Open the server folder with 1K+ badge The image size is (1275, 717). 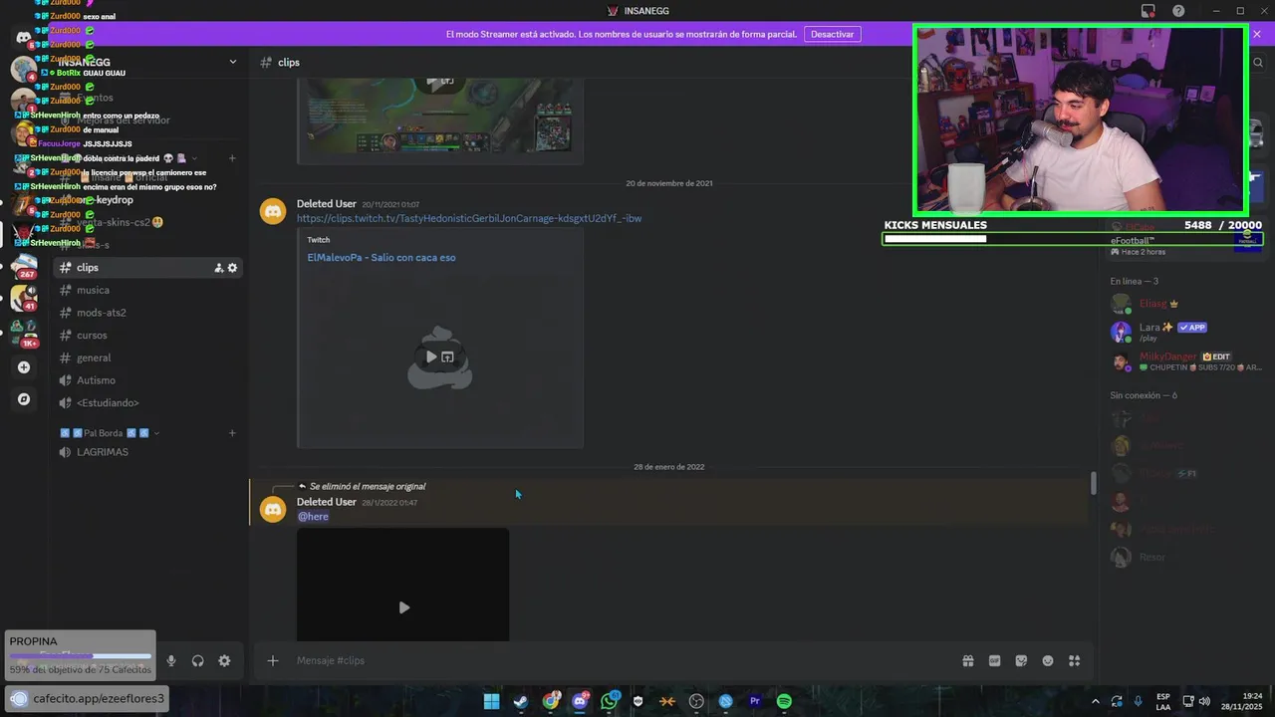coord(24,334)
